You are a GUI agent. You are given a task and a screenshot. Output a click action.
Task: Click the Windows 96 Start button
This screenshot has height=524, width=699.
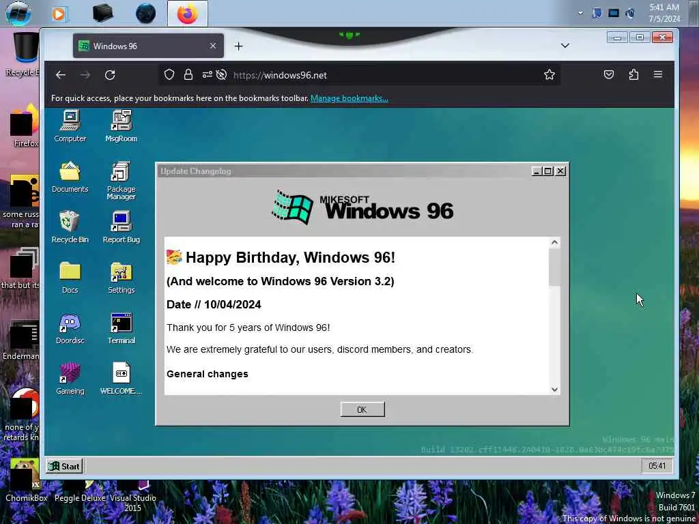click(64, 466)
